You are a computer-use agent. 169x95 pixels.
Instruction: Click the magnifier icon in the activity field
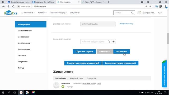pyautogui.click(x=109, y=42)
